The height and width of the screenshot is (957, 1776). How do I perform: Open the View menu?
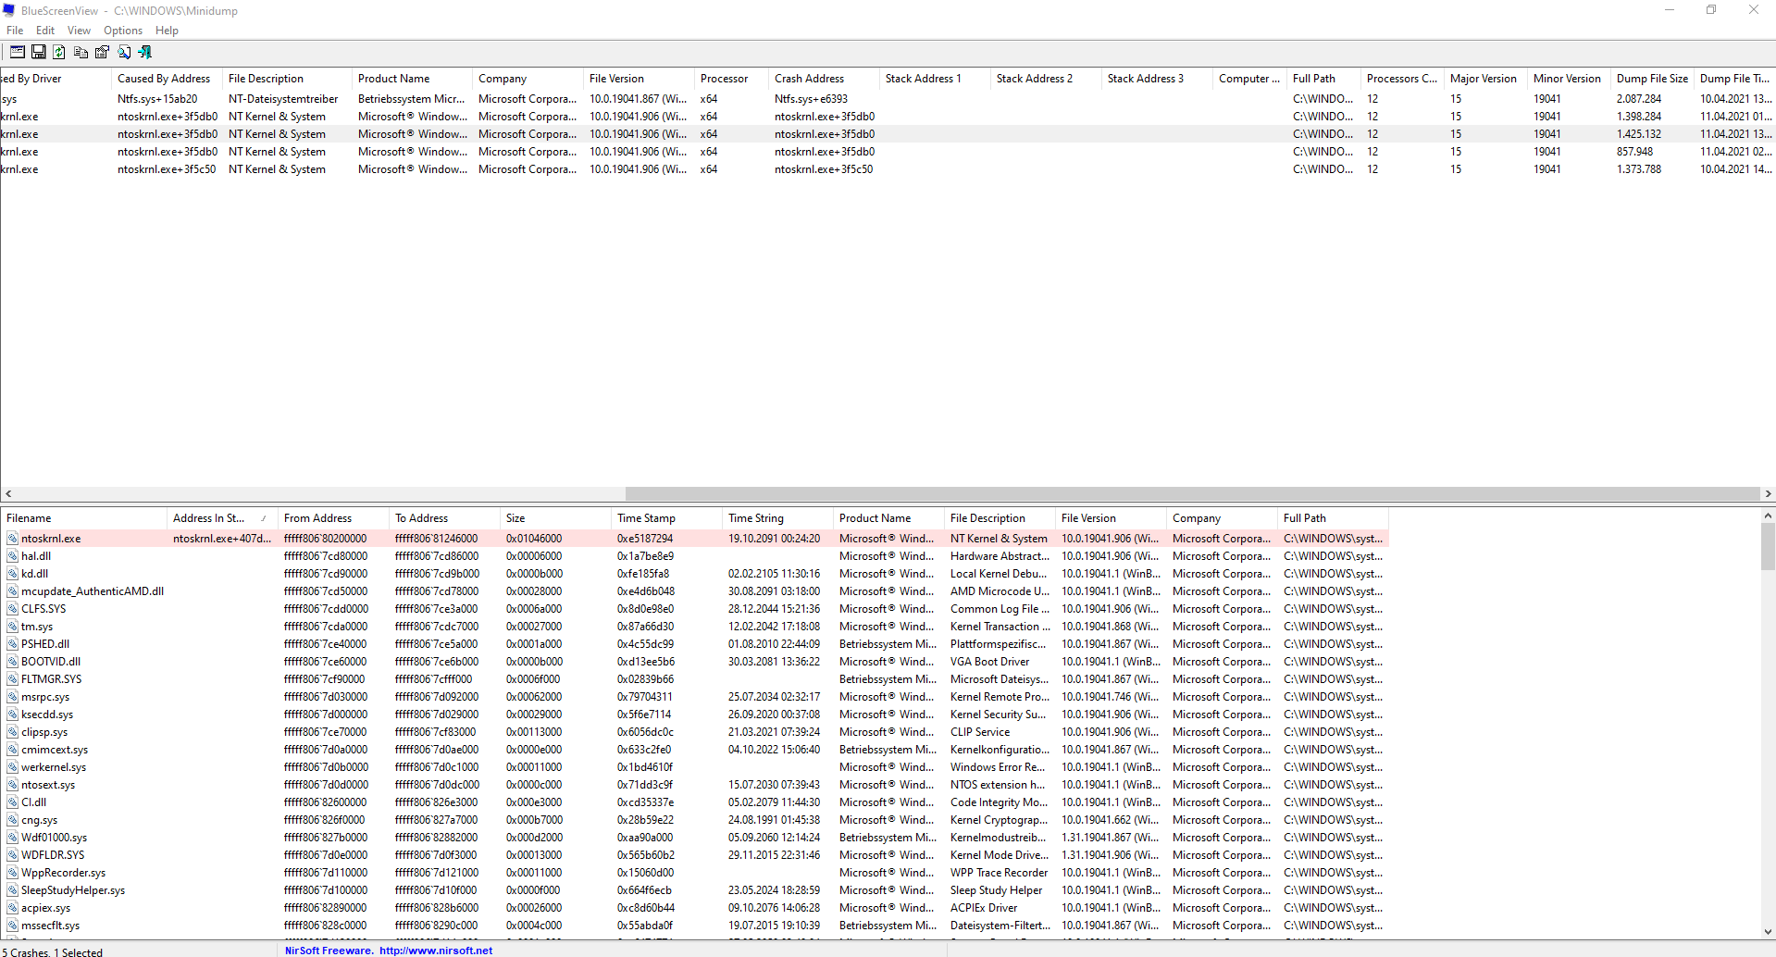pyautogui.click(x=79, y=31)
